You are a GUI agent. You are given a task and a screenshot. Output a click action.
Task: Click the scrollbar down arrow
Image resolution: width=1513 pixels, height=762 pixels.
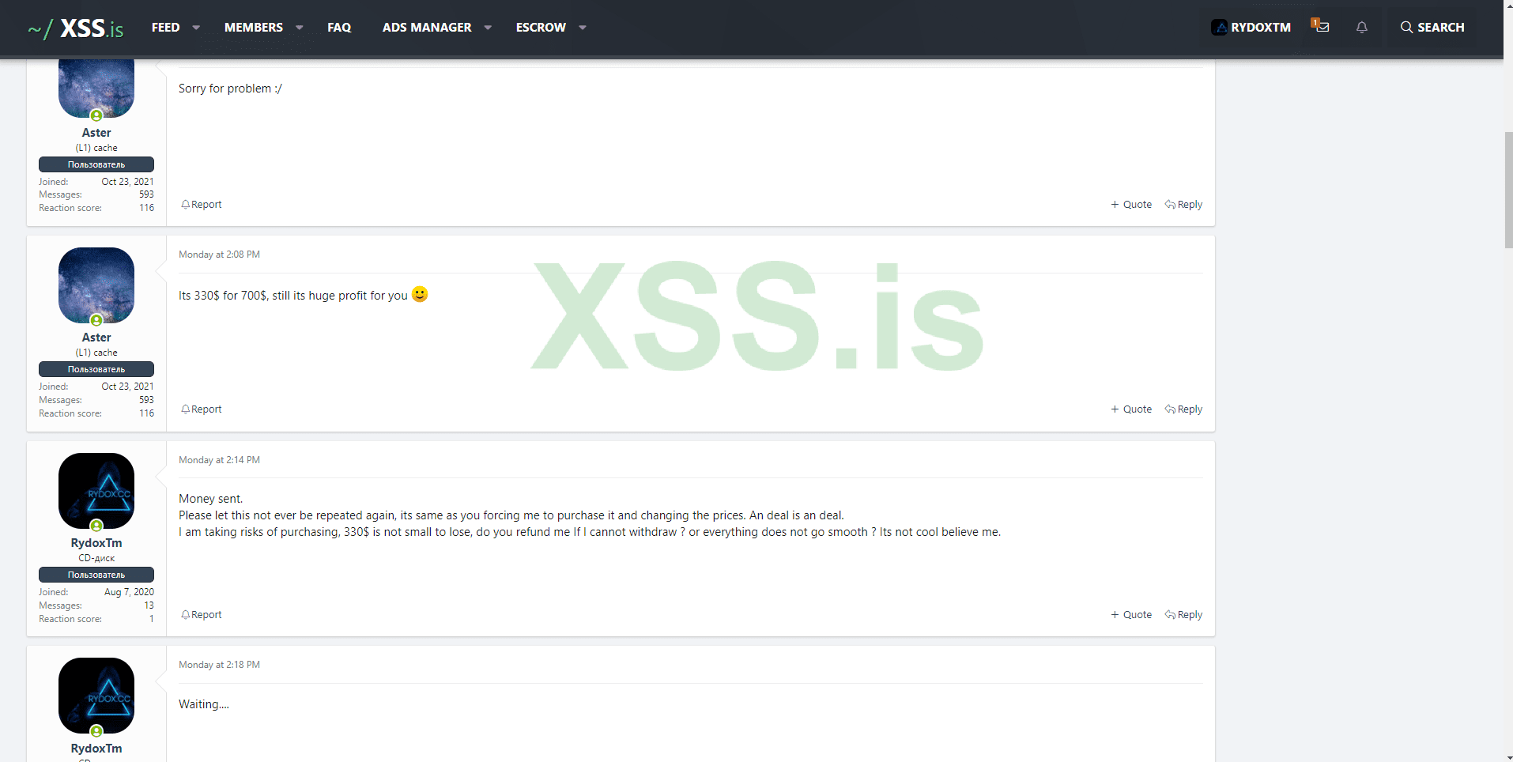[x=1508, y=756]
